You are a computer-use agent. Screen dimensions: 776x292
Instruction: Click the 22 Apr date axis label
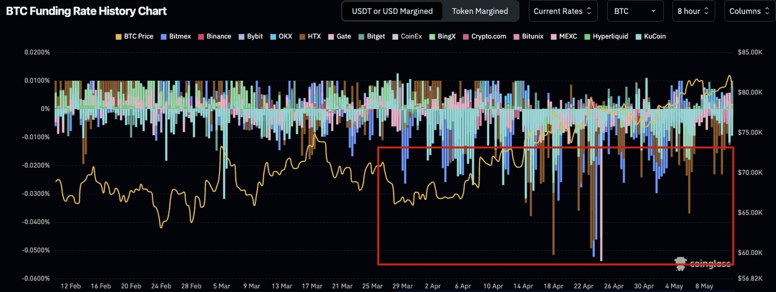coord(584,286)
